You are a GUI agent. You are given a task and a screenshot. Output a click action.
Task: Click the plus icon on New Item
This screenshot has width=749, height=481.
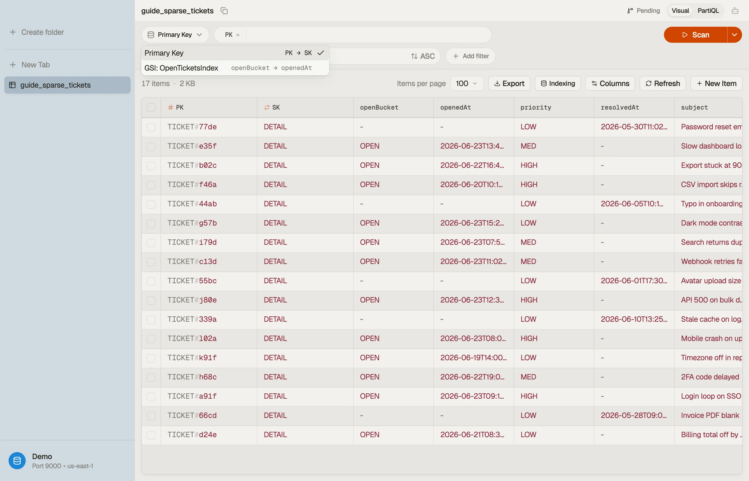(x=699, y=83)
